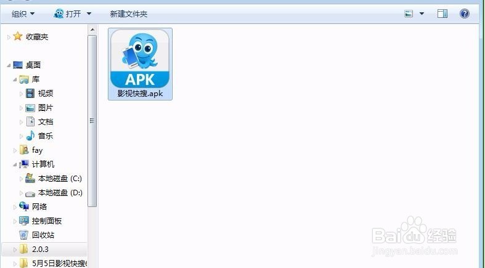This screenshot has height=268, width=485.
Task: Open dropdown arrow next to 打开
Action: [x=89, y=14]
